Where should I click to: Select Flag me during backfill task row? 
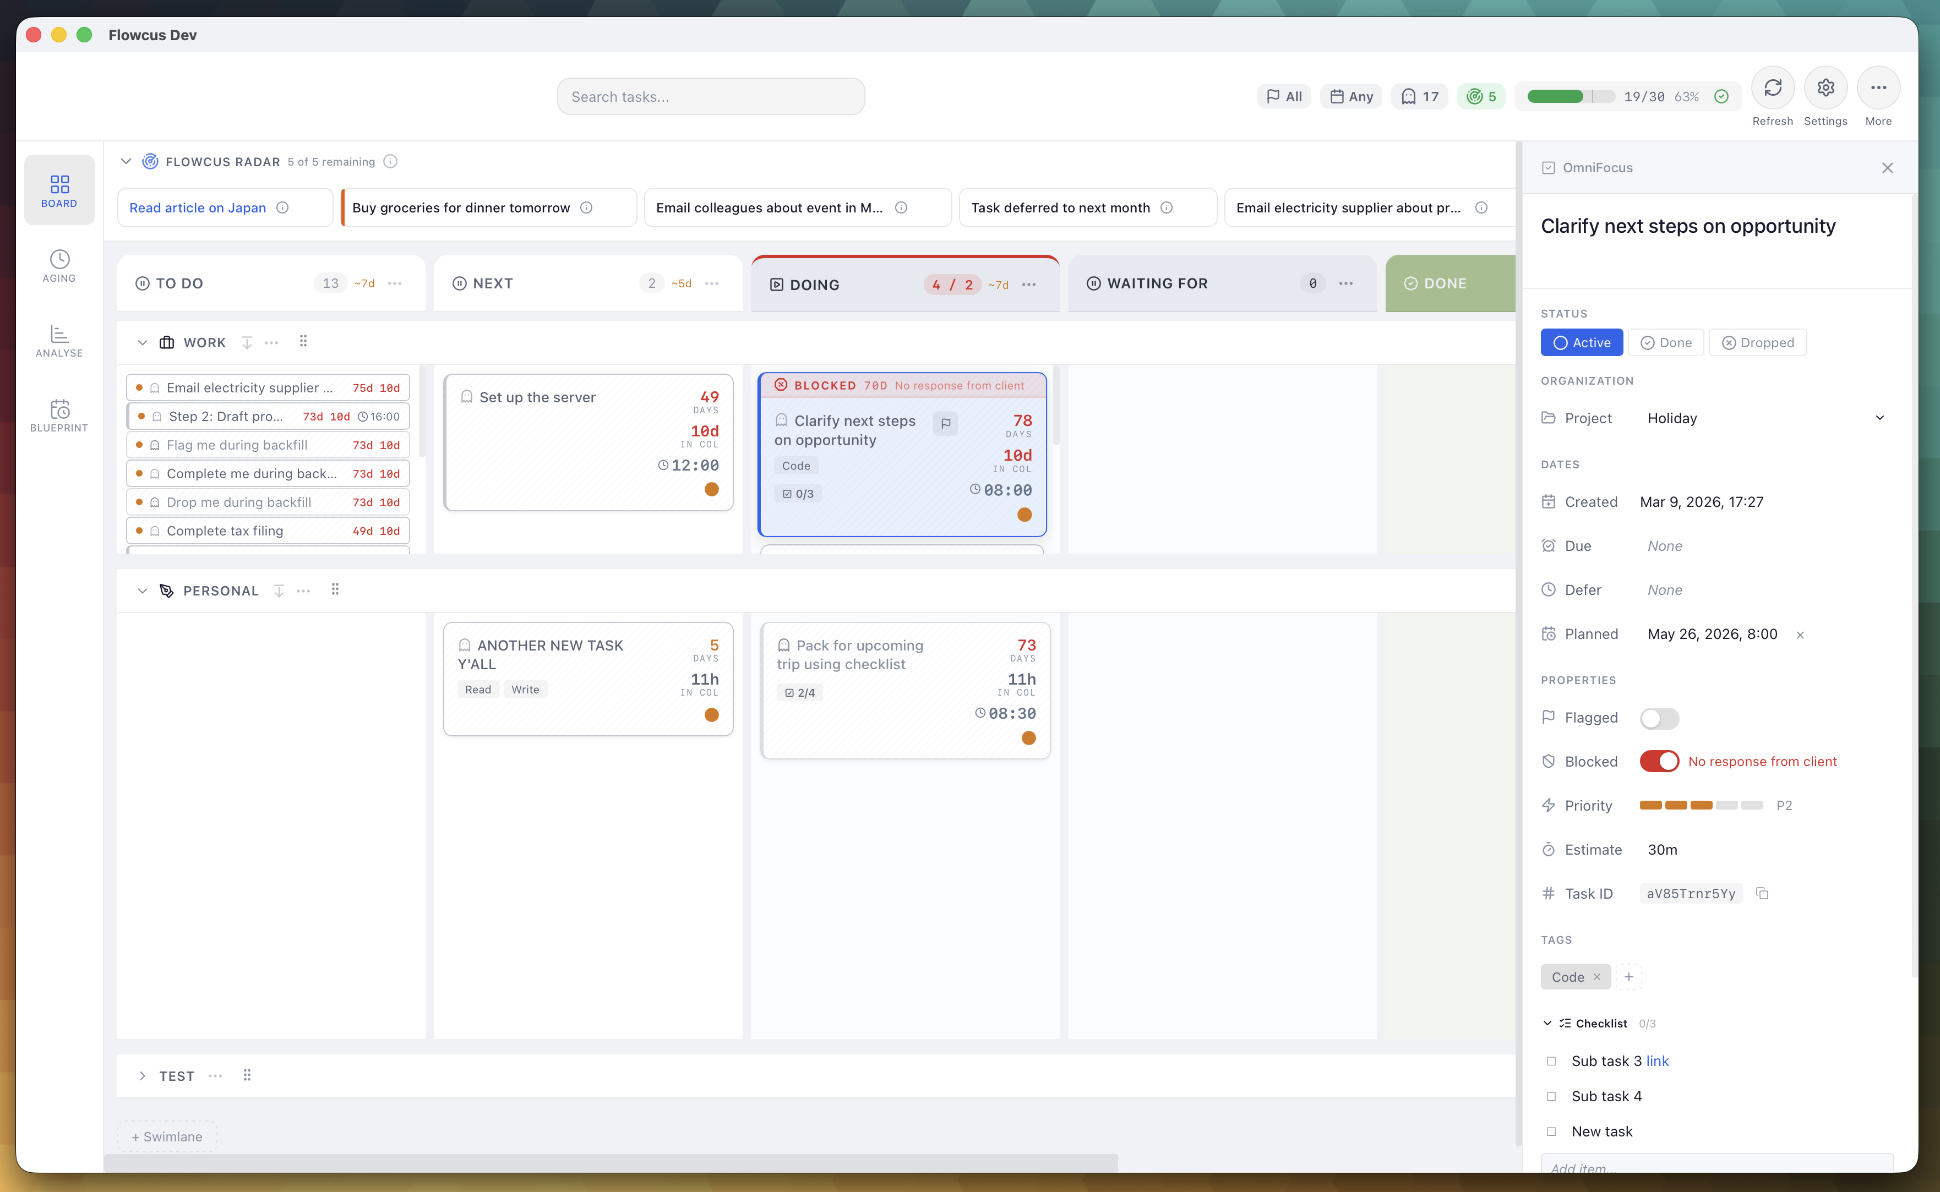[268, 445]
